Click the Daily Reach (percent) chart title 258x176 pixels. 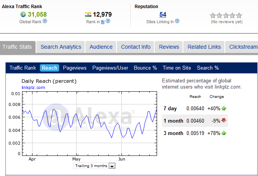click(49, 81)
